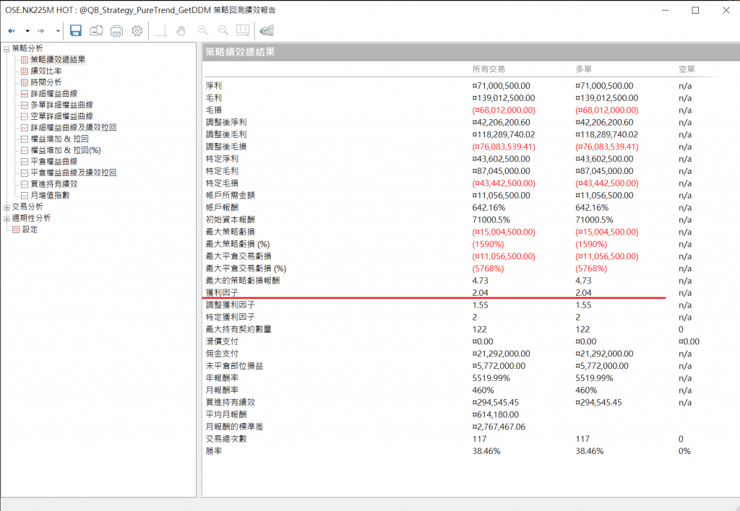Click the 獲利因子 row label
The height and width of the screenshot is (511, 740).
(x=220, y=292)
